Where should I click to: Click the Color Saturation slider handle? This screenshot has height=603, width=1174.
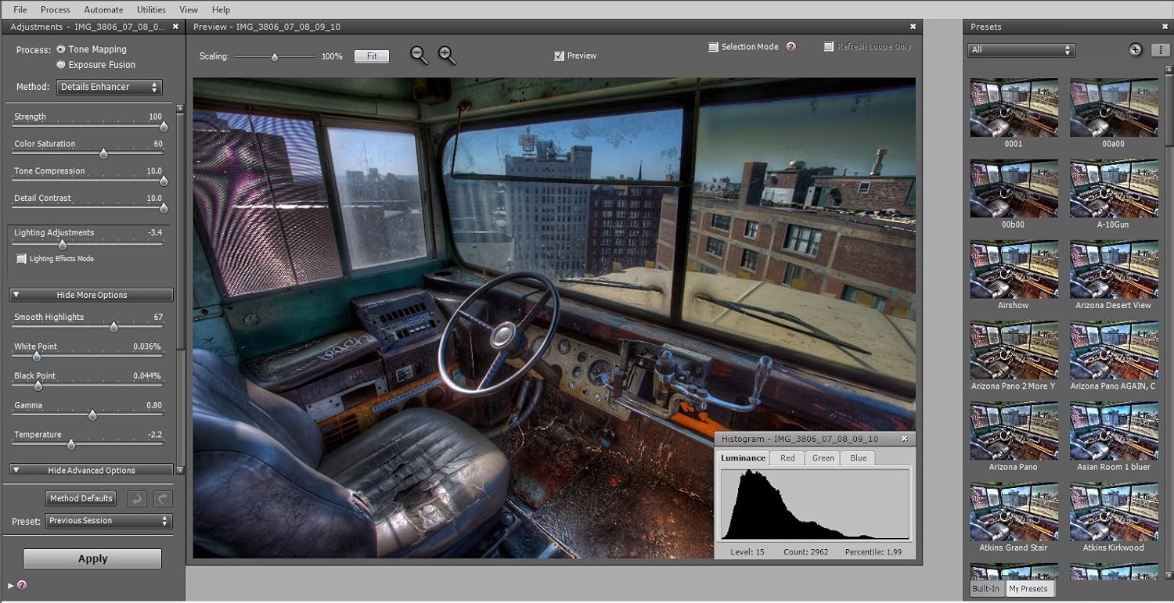click(x=103, y=154)
